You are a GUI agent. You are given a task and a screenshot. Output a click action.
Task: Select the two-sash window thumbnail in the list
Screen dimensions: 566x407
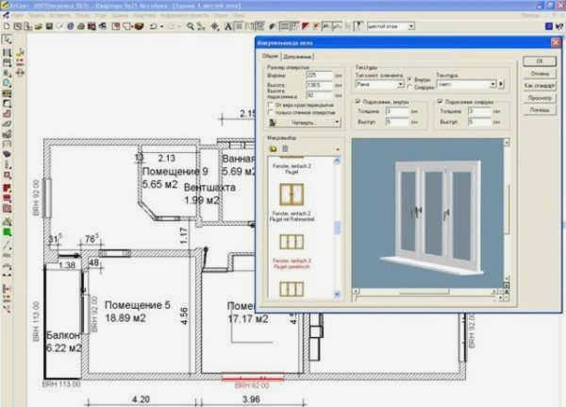click(291, 195)
